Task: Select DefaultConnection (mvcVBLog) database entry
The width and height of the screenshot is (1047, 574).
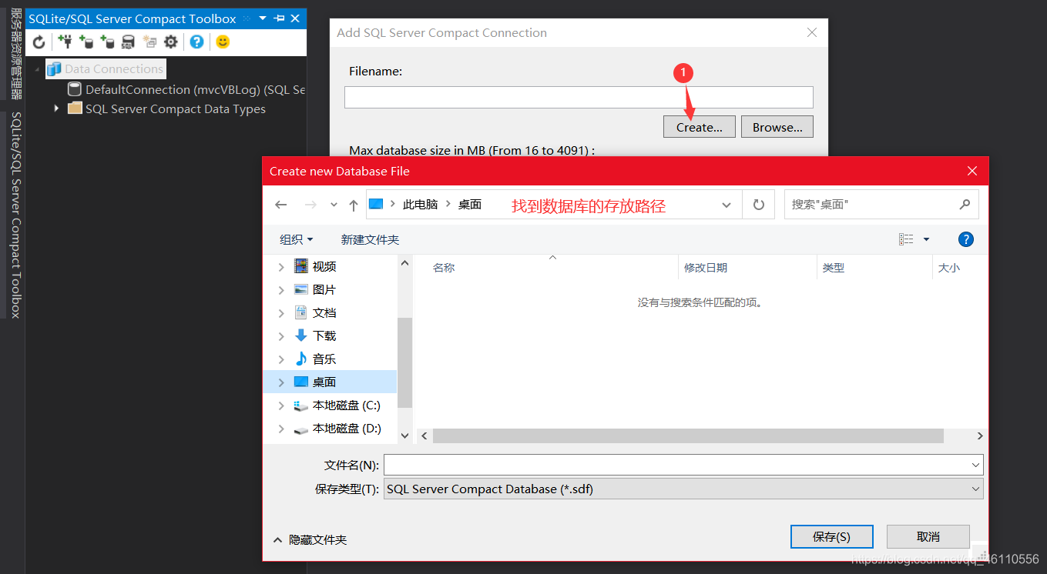Action: pos(186,89)
